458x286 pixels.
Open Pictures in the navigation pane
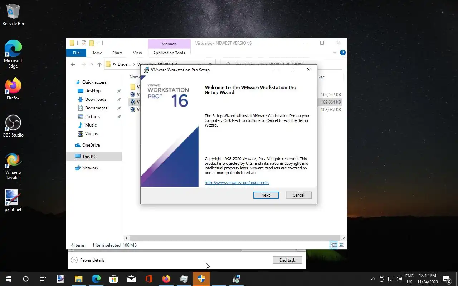pyautogui.click(x=92, y=117)
